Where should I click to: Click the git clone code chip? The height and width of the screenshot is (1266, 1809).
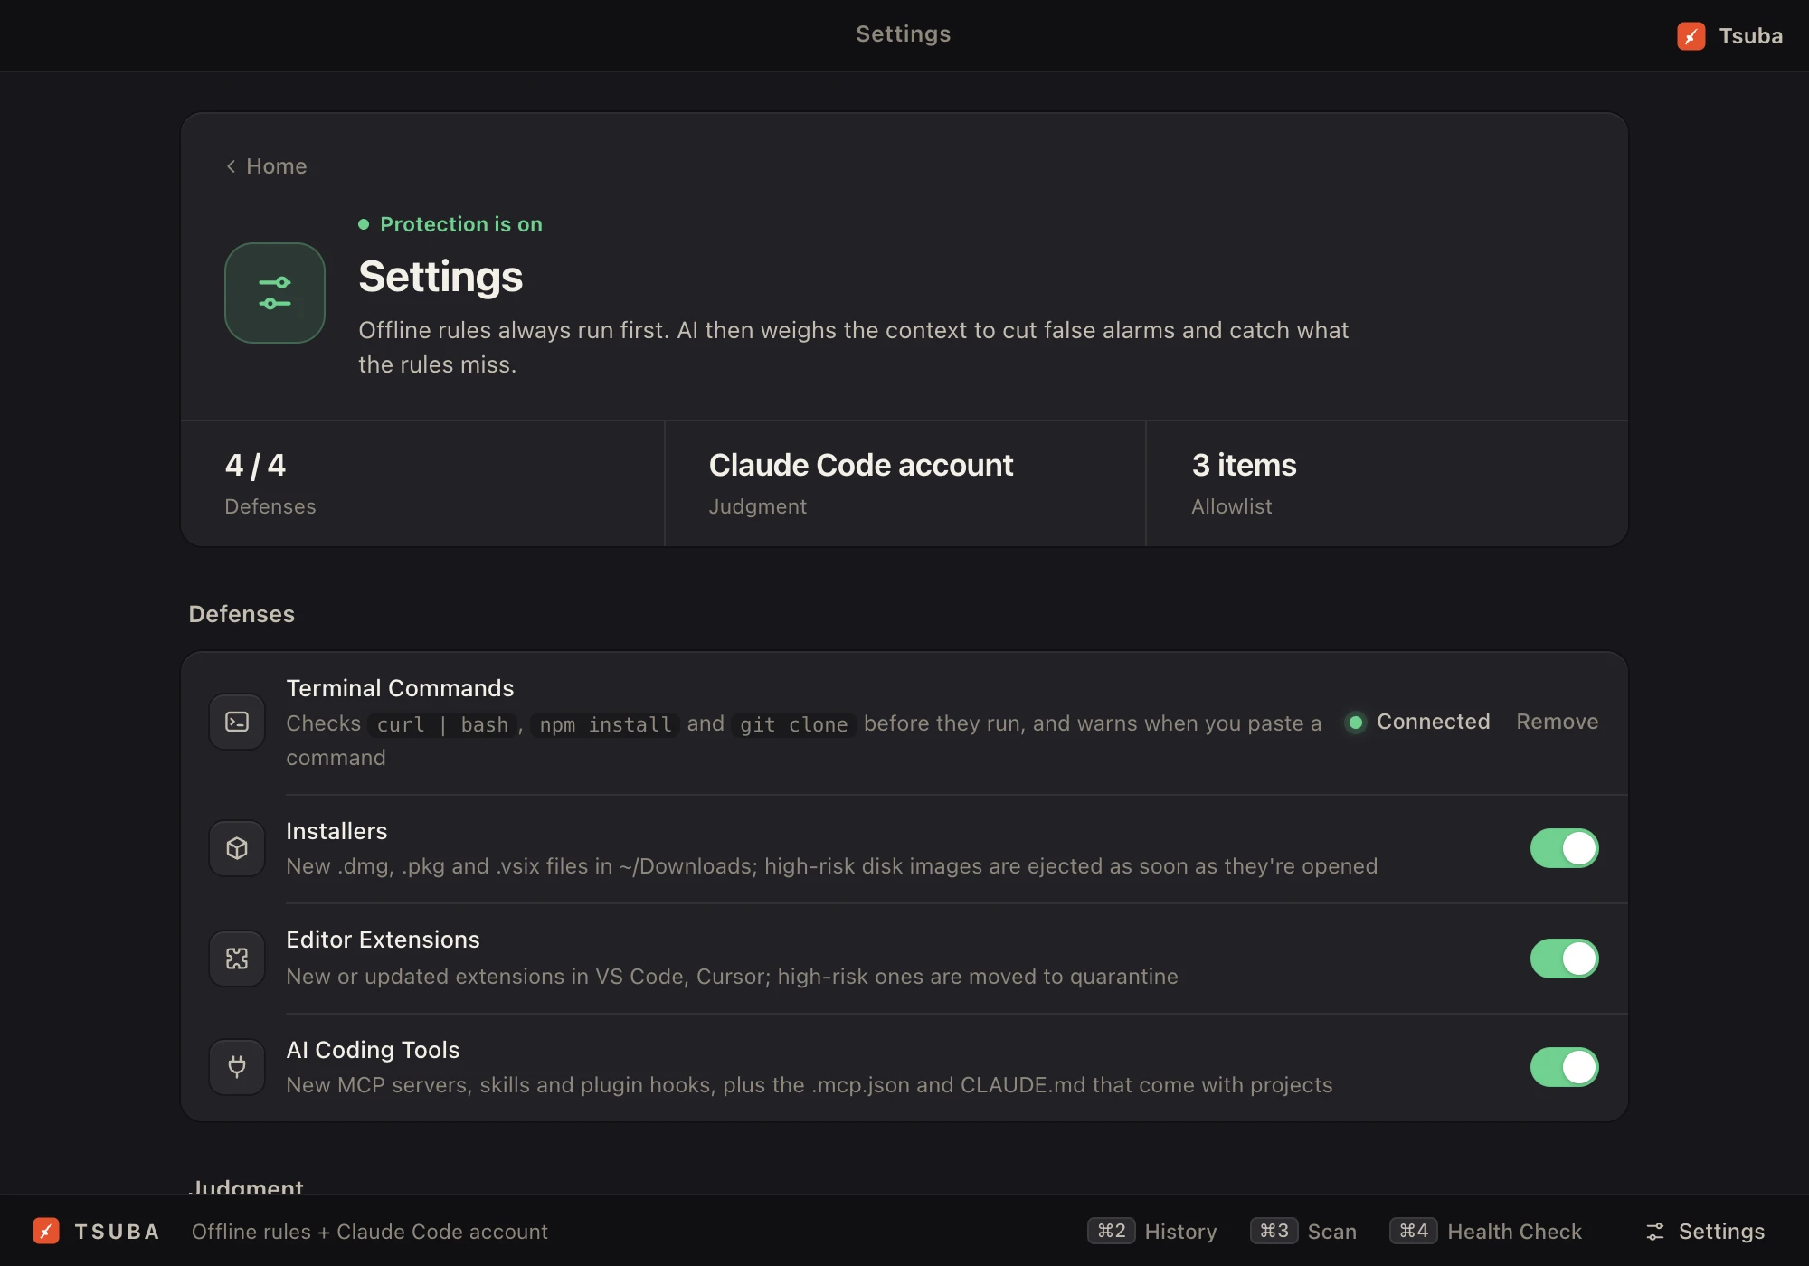point(793,724)
